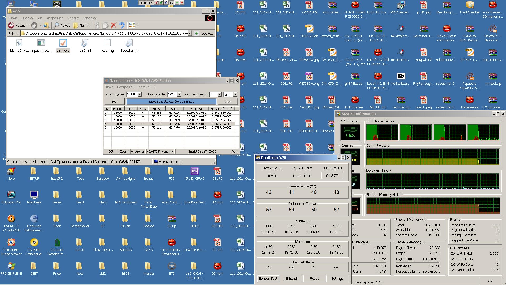Image resolution: width=506 pixels, height=285 pixels.
Task: Open the CPUID CPU-Z desktop icon
Action: point(194,172)
